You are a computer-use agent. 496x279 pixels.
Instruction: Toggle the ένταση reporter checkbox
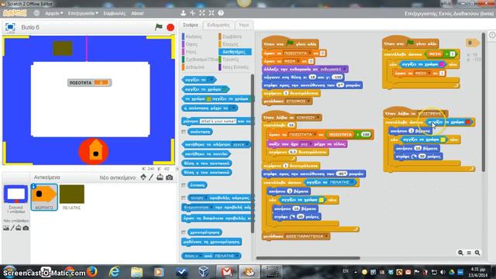(184, 185)
